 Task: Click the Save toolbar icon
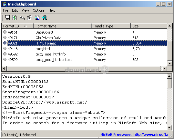click(x=7, y=18)
